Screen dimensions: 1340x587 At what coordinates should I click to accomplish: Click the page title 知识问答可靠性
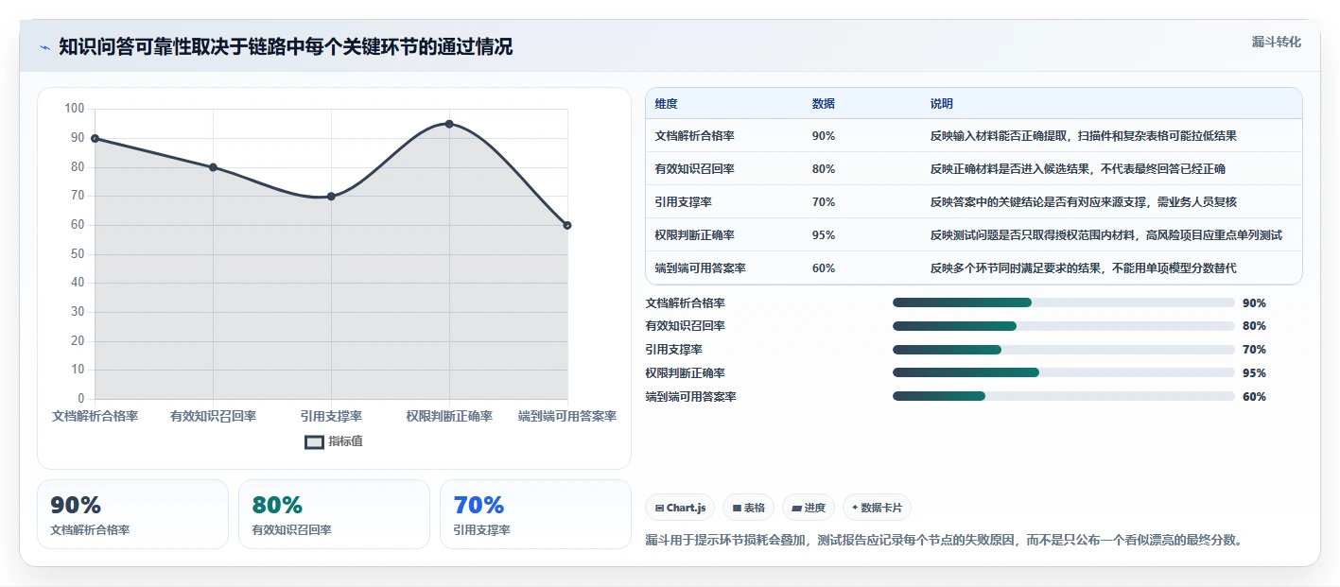tap(286, 47)
